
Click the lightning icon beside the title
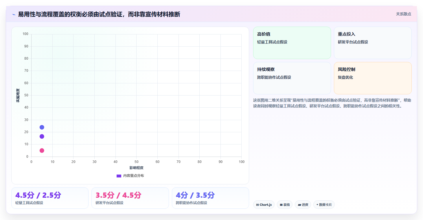(x=14, y=14)
